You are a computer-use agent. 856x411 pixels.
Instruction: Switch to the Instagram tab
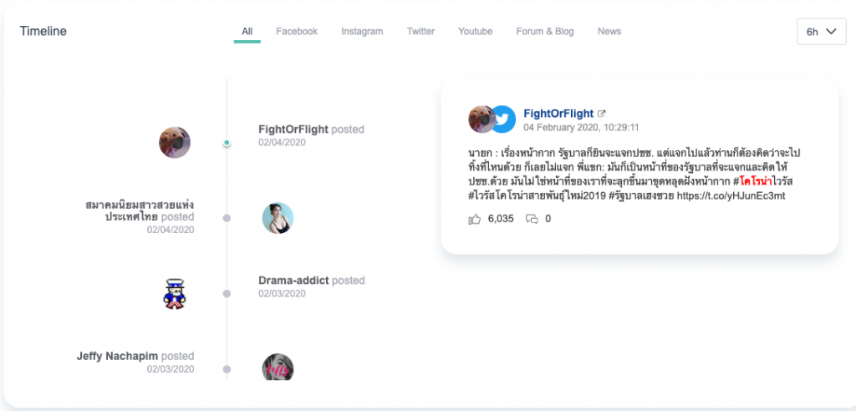[x=362, y=32]
